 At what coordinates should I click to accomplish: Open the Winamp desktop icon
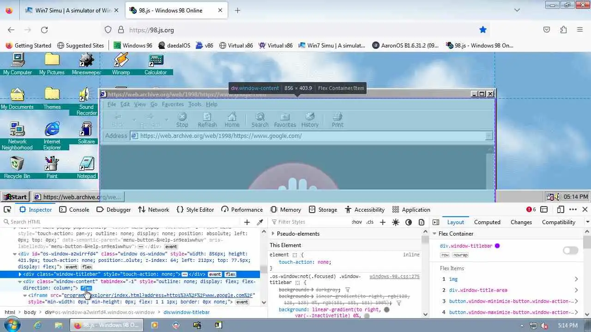(121, 64)
